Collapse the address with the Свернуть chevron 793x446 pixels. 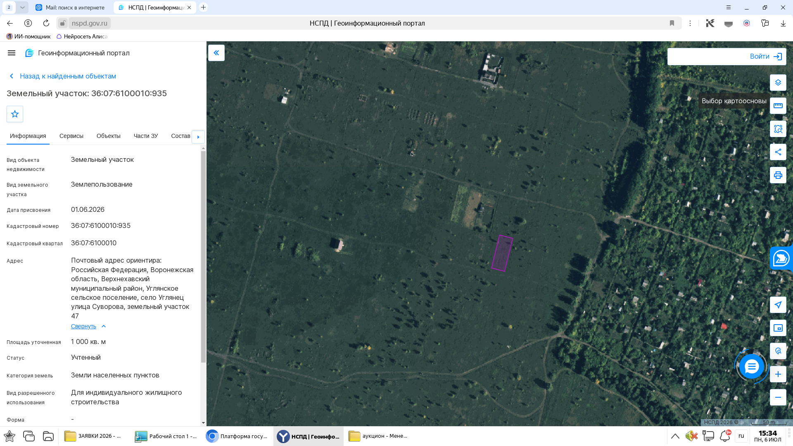click(x=104, y=326)
